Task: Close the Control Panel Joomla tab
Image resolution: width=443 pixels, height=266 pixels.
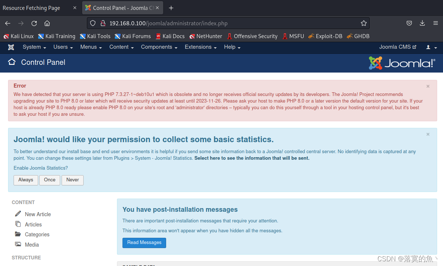Action: coord(158,8)
